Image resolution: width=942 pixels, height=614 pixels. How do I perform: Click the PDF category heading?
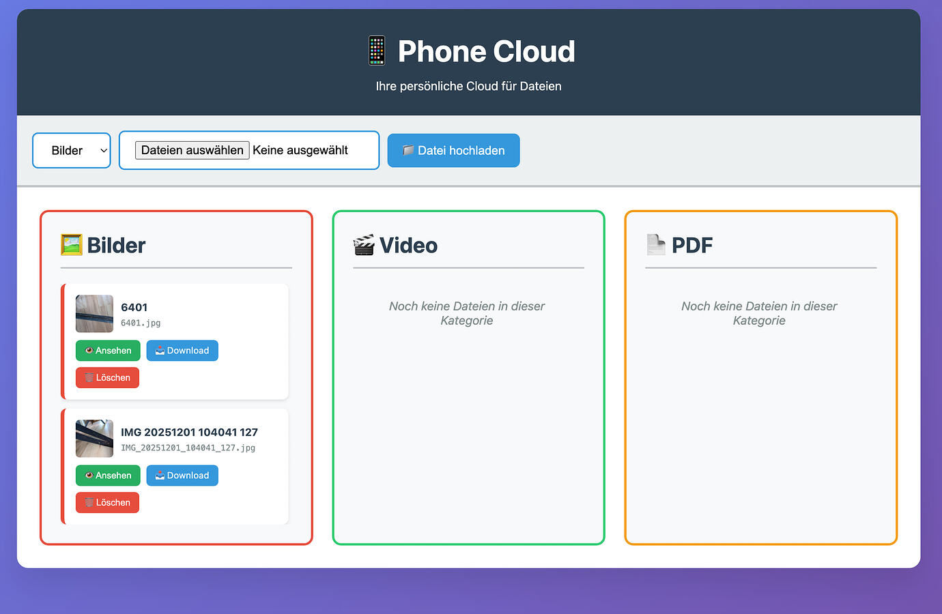pos(692,245)
